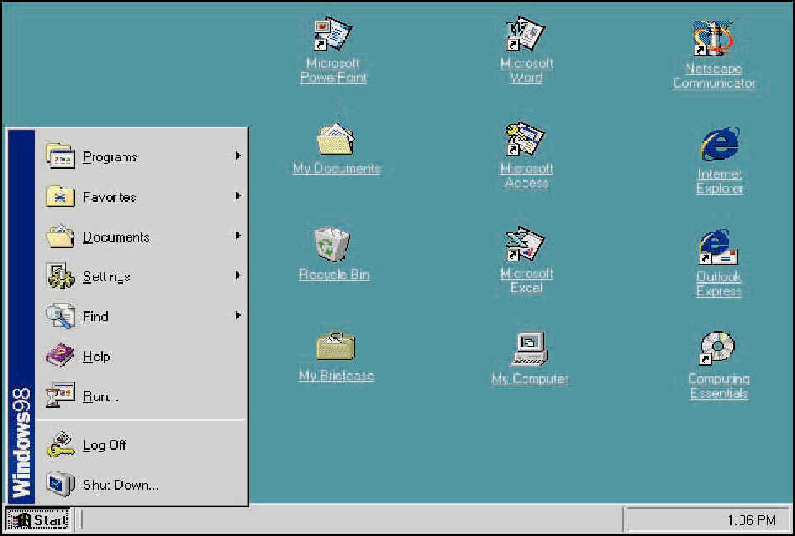Click the Log Off key icon

[60, 445]
